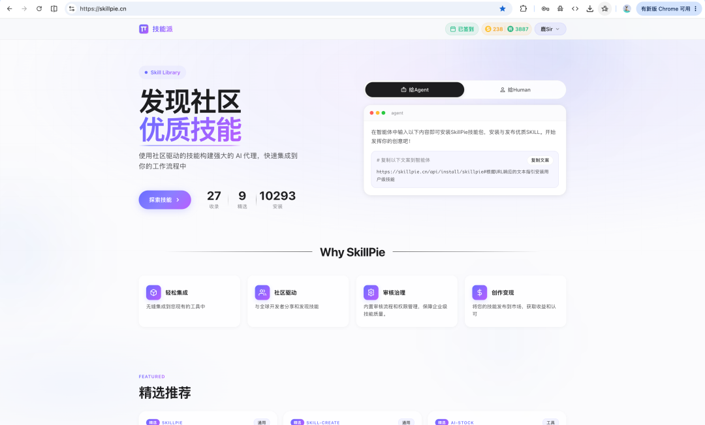Click the green token balance 3887
The width and height of the screenshot is (705, 425).
[518, 29]
